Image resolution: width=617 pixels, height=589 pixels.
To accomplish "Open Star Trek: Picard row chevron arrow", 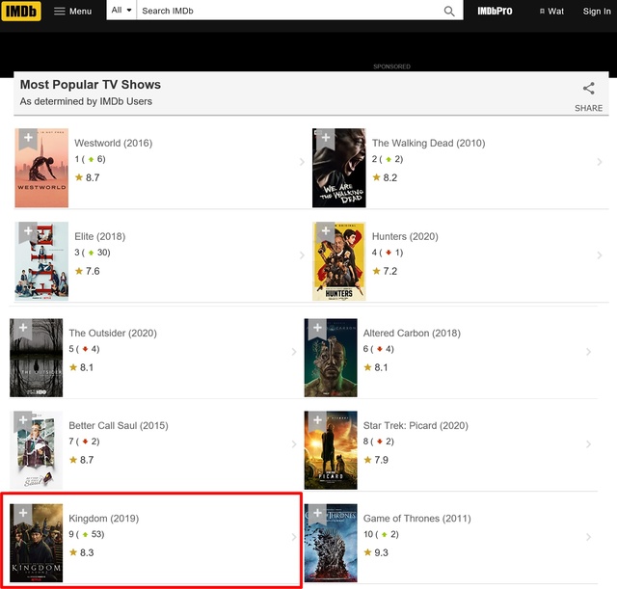I will [588, 443].
